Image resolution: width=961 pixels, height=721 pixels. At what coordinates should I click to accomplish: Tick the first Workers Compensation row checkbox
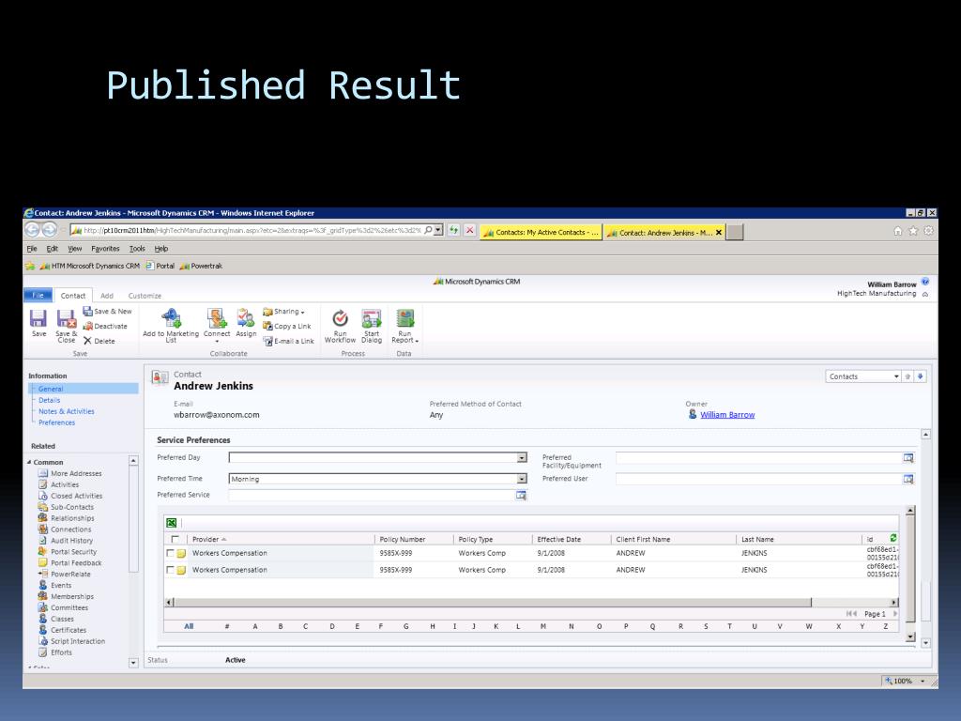(171, 553)
